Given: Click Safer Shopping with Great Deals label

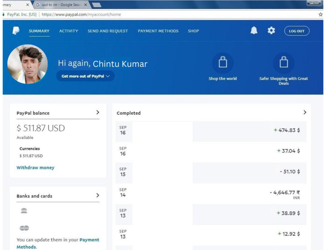Looking at the screenshot, I should (x=284, y=81).
